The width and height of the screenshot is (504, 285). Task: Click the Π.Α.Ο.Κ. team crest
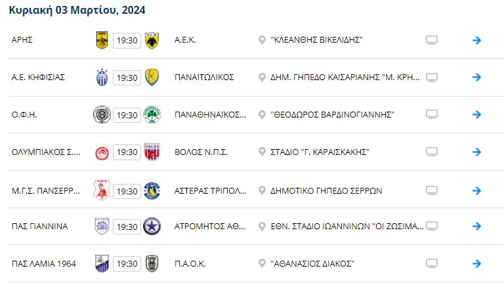click(152, 264)
